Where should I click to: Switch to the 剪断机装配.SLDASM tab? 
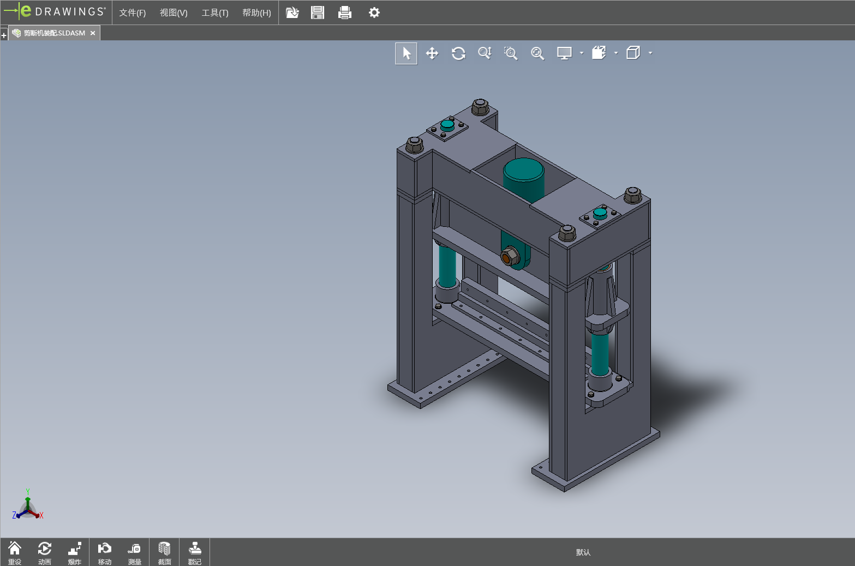pos(54,33)
